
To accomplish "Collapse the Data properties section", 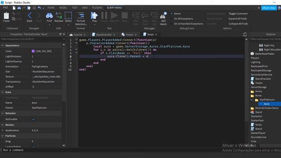I will (x=3, y=92).
